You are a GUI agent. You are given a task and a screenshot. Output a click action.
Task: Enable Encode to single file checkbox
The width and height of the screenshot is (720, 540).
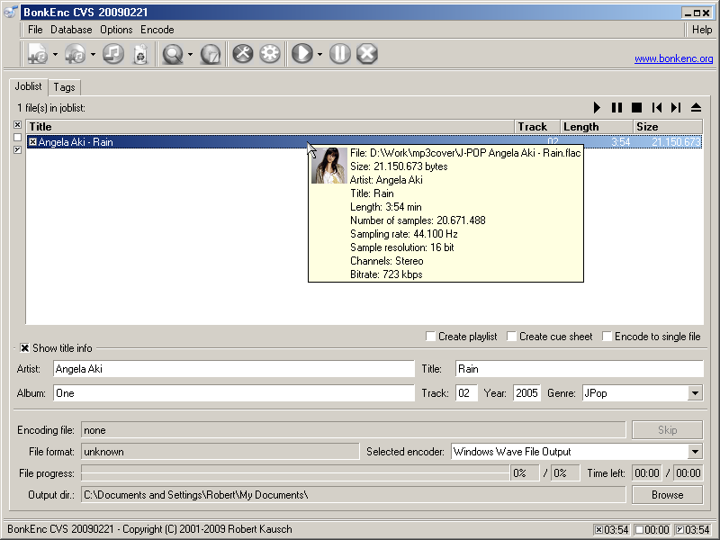pyautogui.click(x=607, y=337)
